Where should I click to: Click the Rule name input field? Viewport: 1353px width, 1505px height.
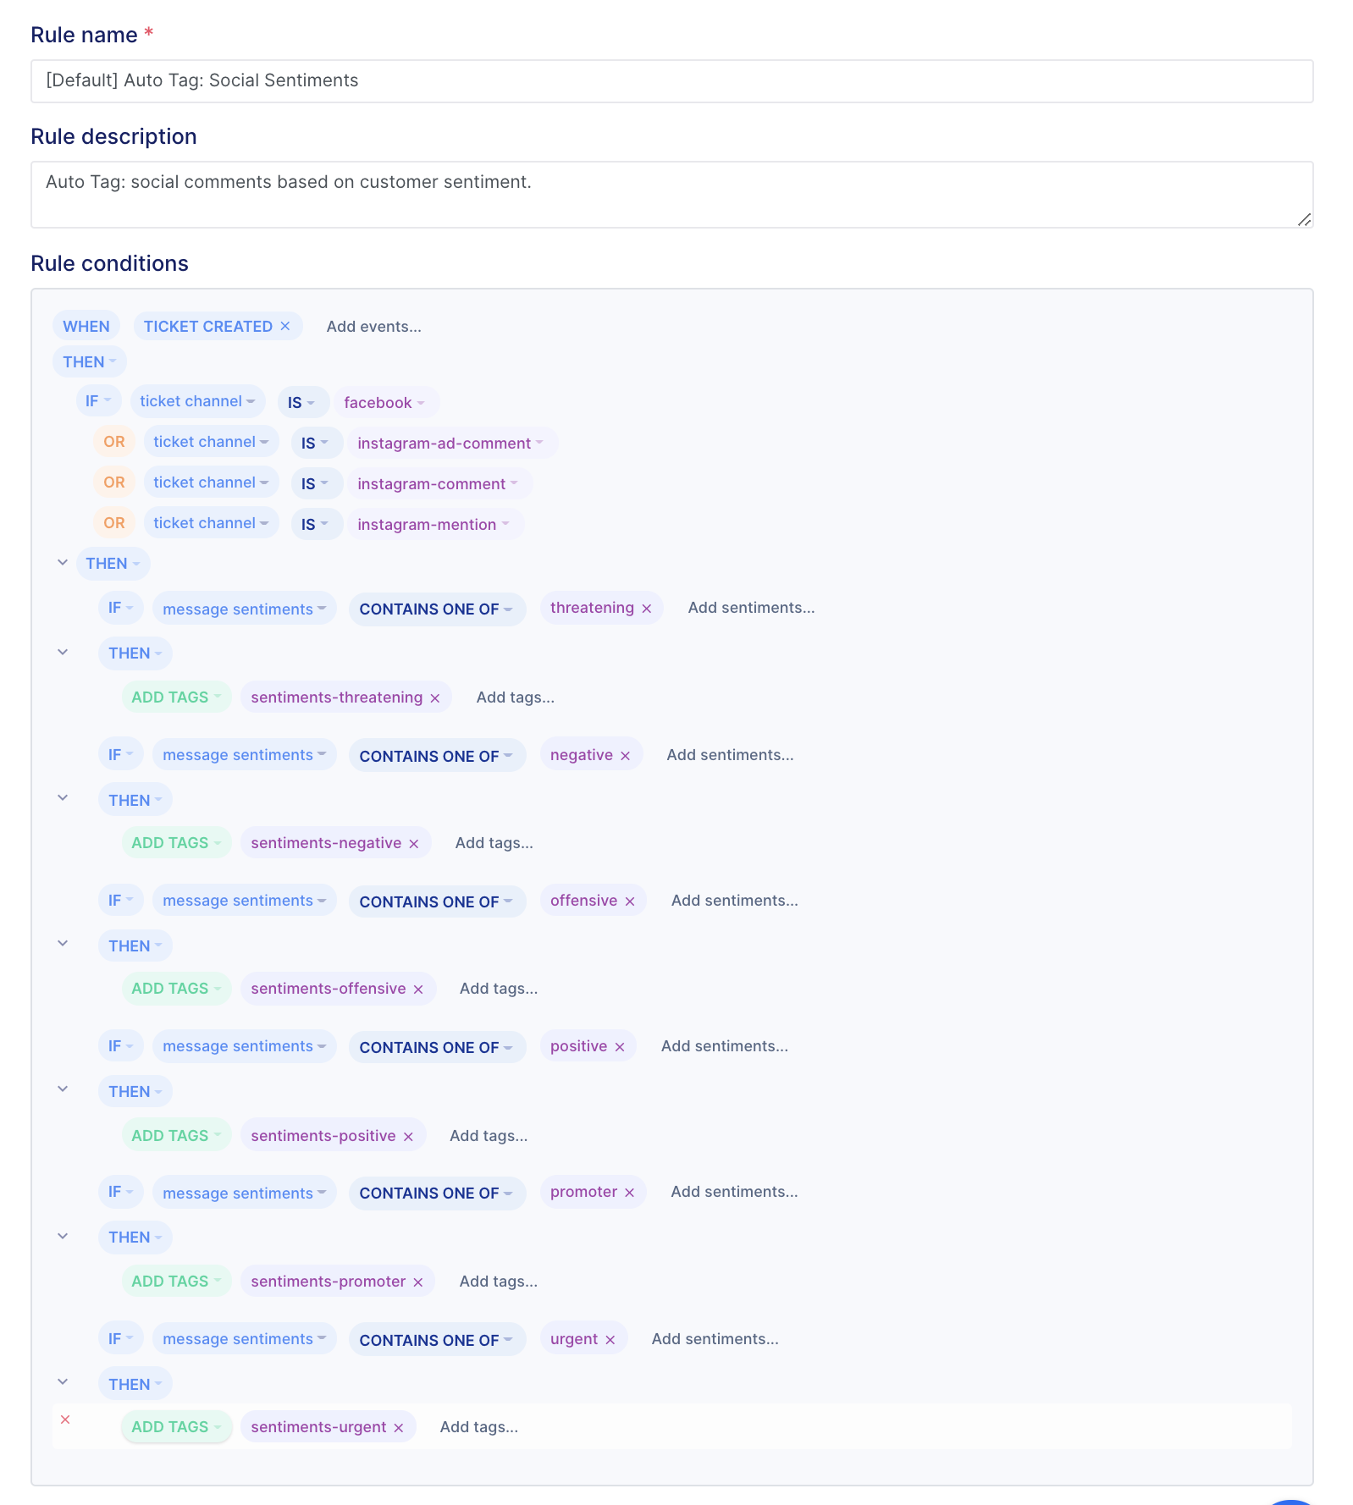[672, 81]
